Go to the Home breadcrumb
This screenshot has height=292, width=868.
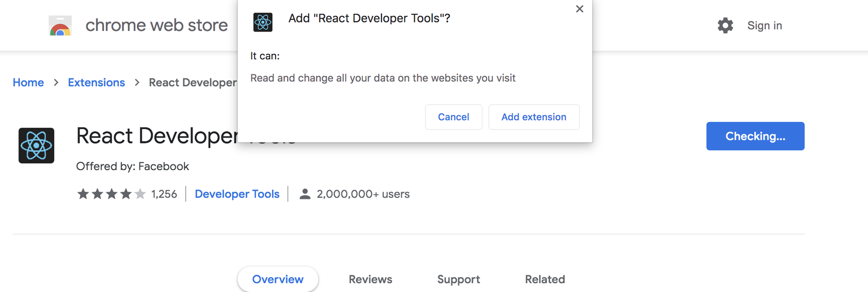28,82
